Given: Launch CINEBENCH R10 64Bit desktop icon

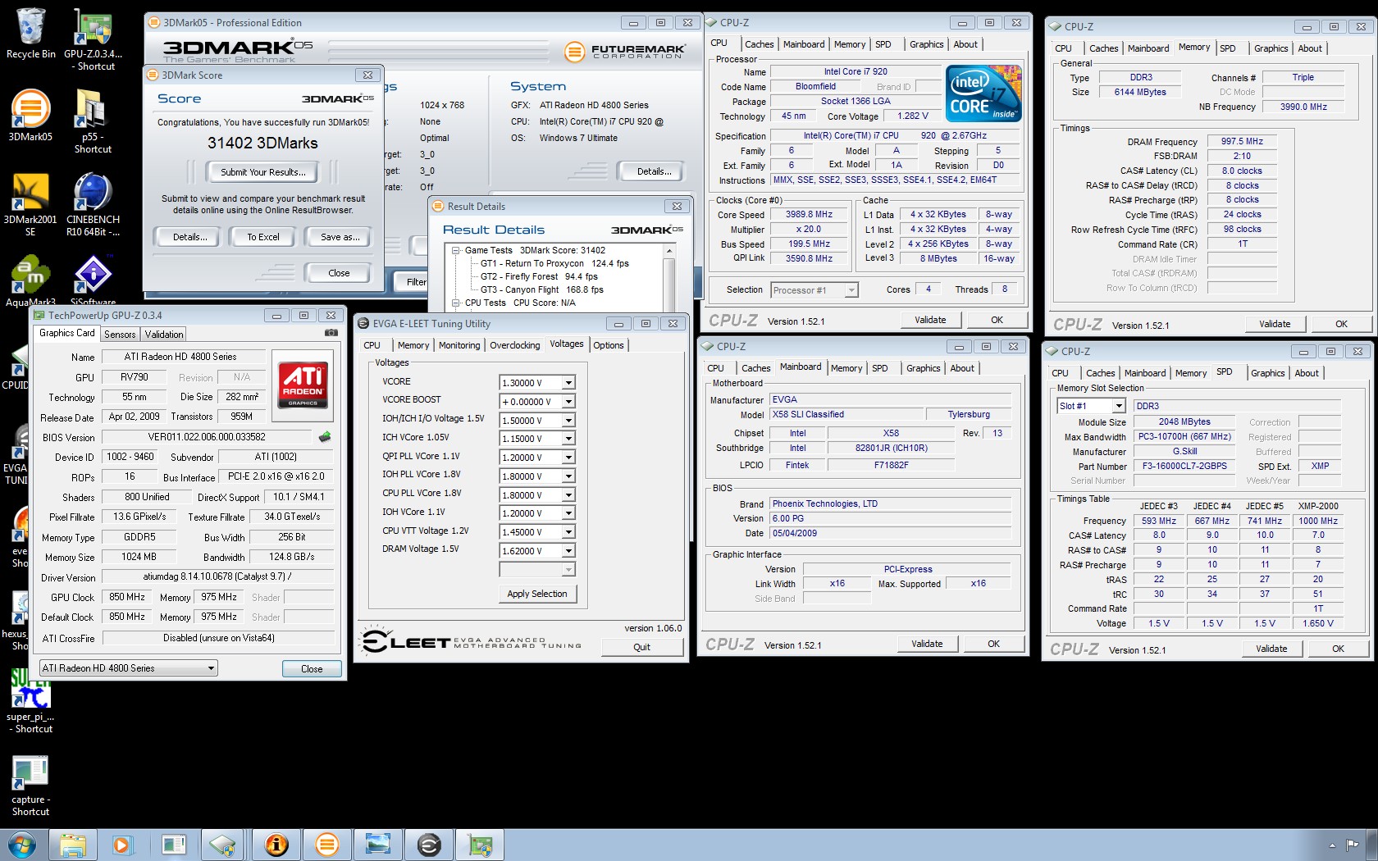Looking at the screenshot, I should click(93, 205).
